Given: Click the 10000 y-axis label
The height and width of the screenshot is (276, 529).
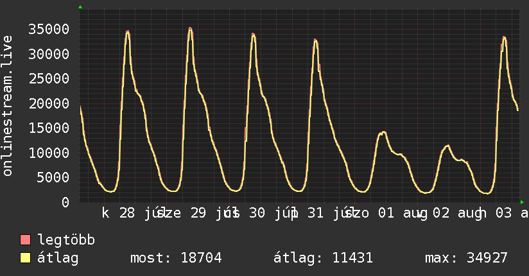Looking at the screenshot, I should click(x=49, y=153).
